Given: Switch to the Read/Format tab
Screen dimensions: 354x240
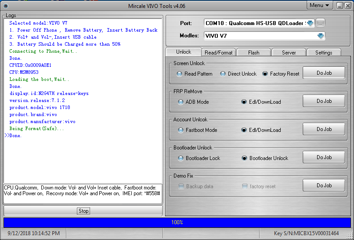Looking at the screenshot, I should 219,52.
